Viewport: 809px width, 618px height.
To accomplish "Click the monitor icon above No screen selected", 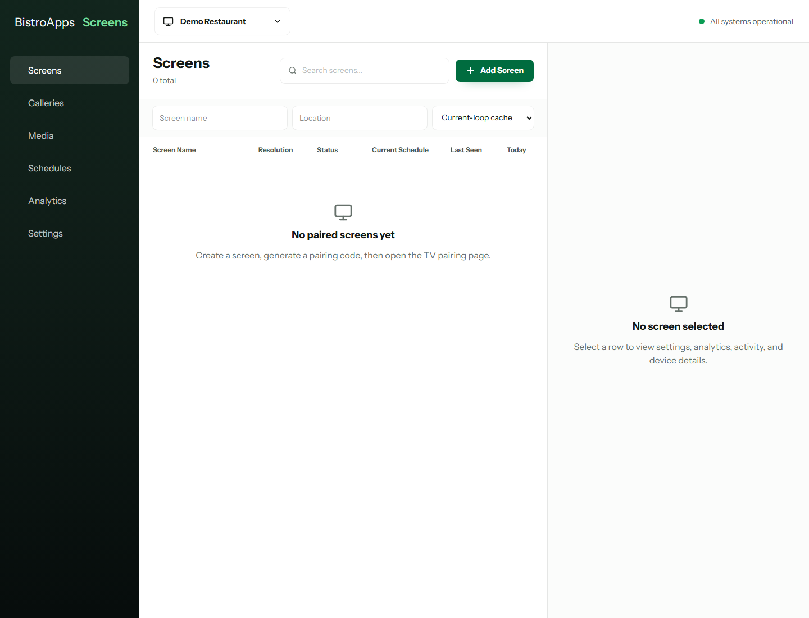I will (679, 304).
